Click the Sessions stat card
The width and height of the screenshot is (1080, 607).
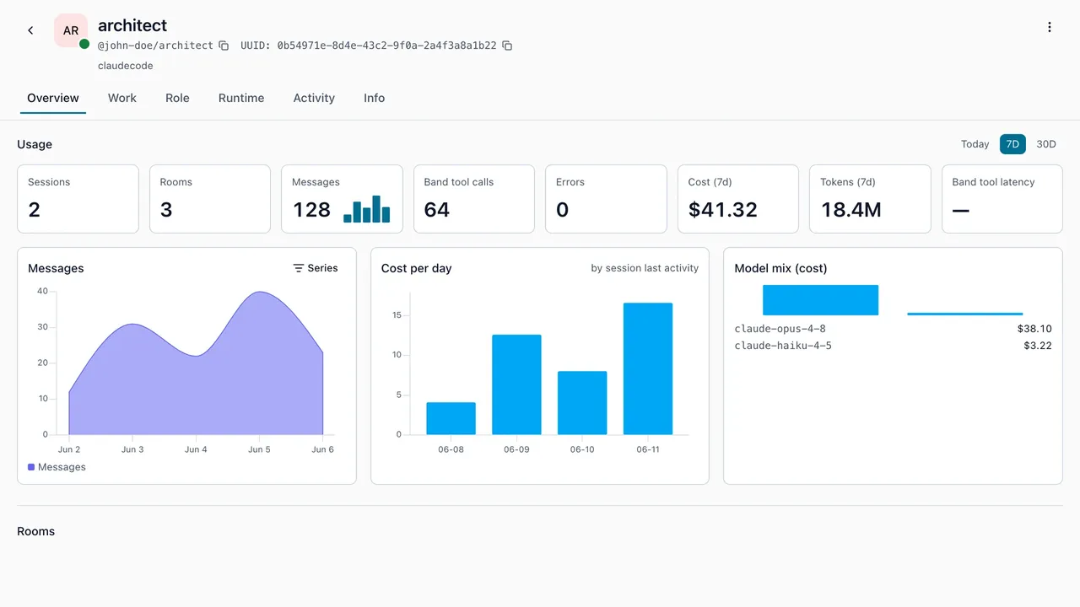tap(78, 199)
